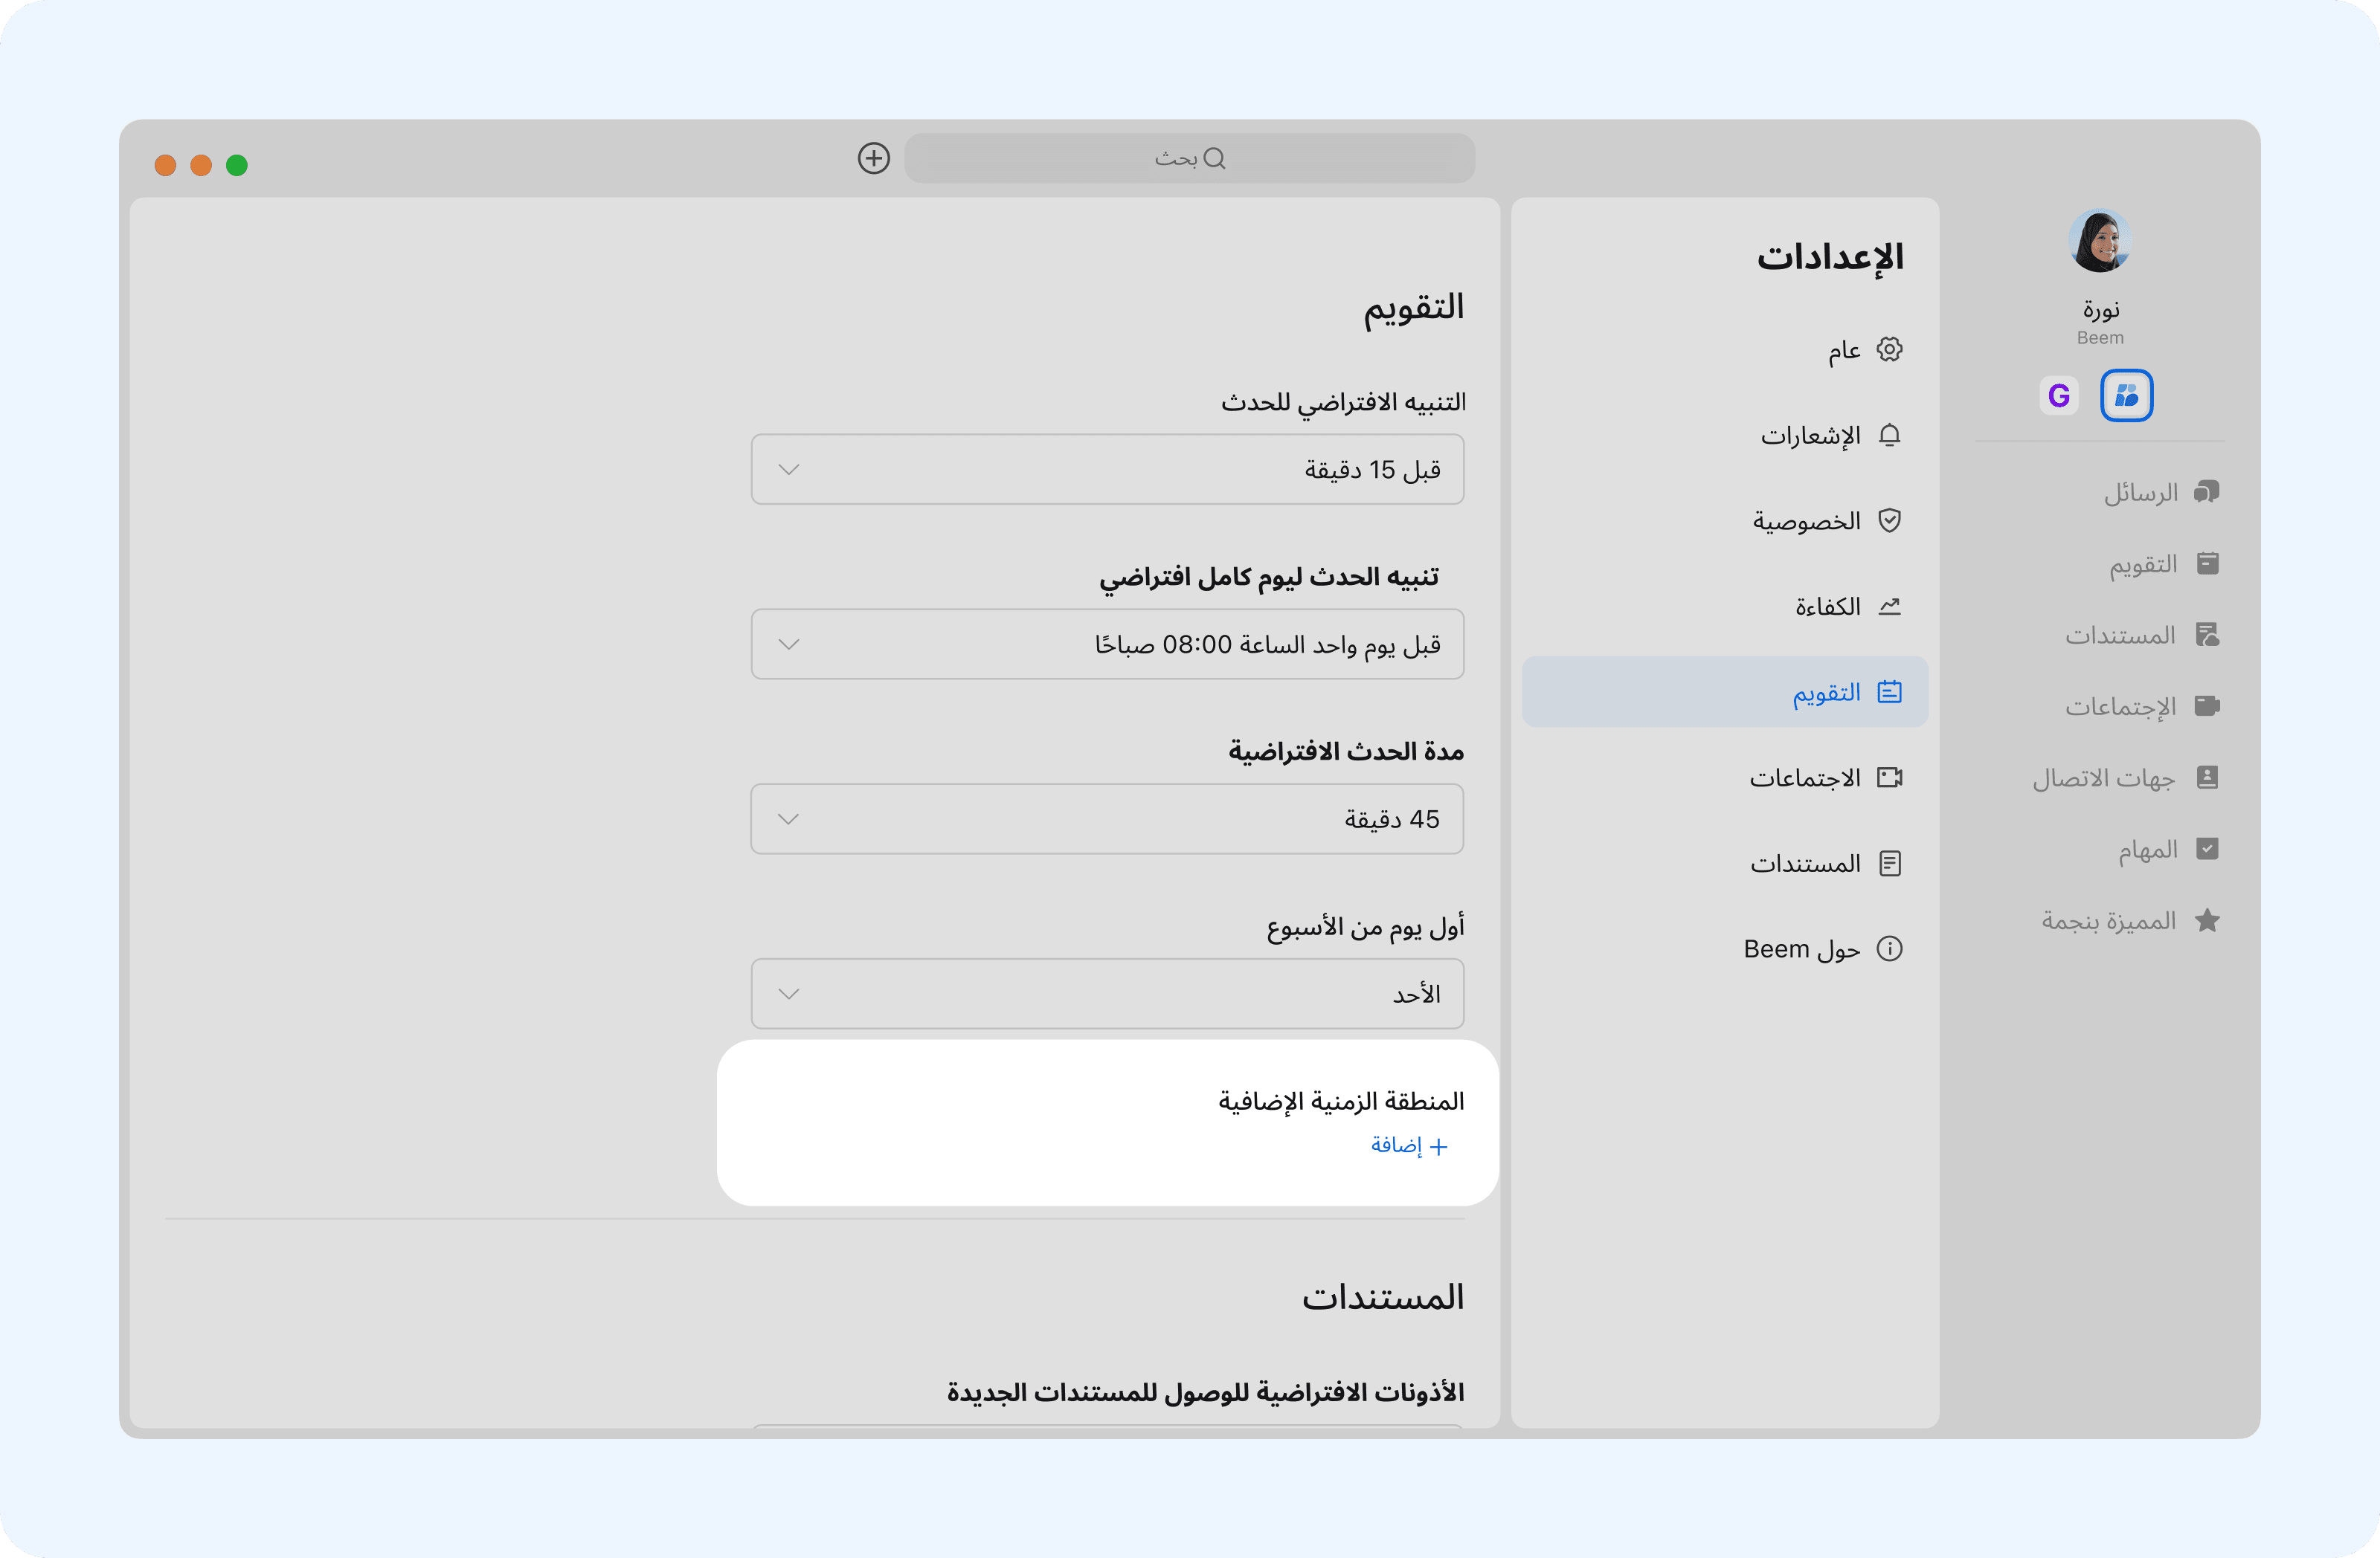The image size is (2380, 1558).
Task: Open the first day of week dropdown
Action: [1107, 995]
